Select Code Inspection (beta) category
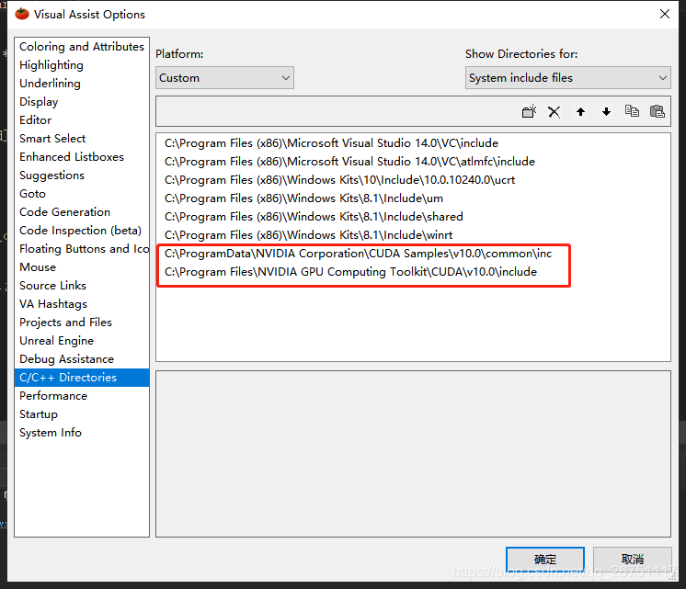This screenshot has width=686, height=589. [x=82, y=231]
